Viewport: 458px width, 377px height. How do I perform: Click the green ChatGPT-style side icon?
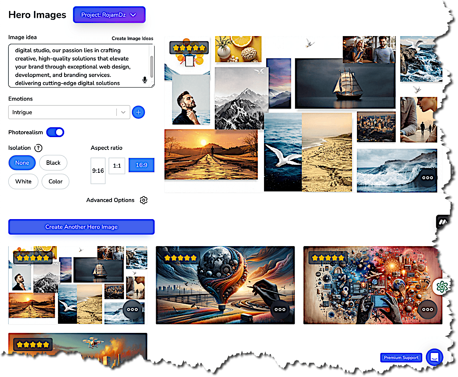pos(442,287)
